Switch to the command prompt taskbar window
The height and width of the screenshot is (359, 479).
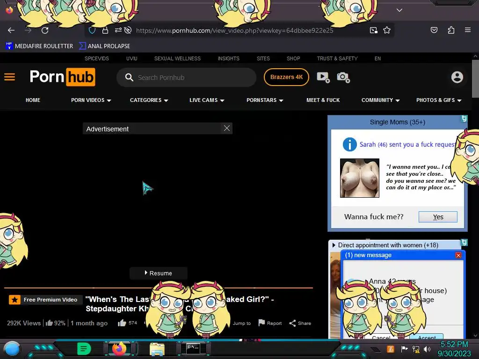(x=193, y=348)
